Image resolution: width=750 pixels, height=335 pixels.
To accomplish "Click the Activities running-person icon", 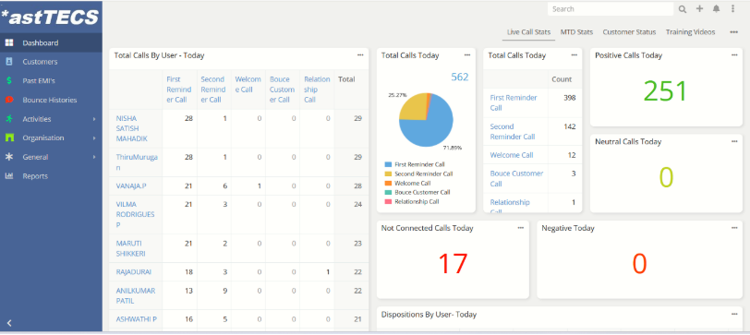I will 9,118.
